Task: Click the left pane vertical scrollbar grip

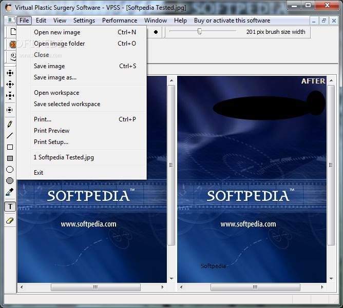Action: pos(171,165)
